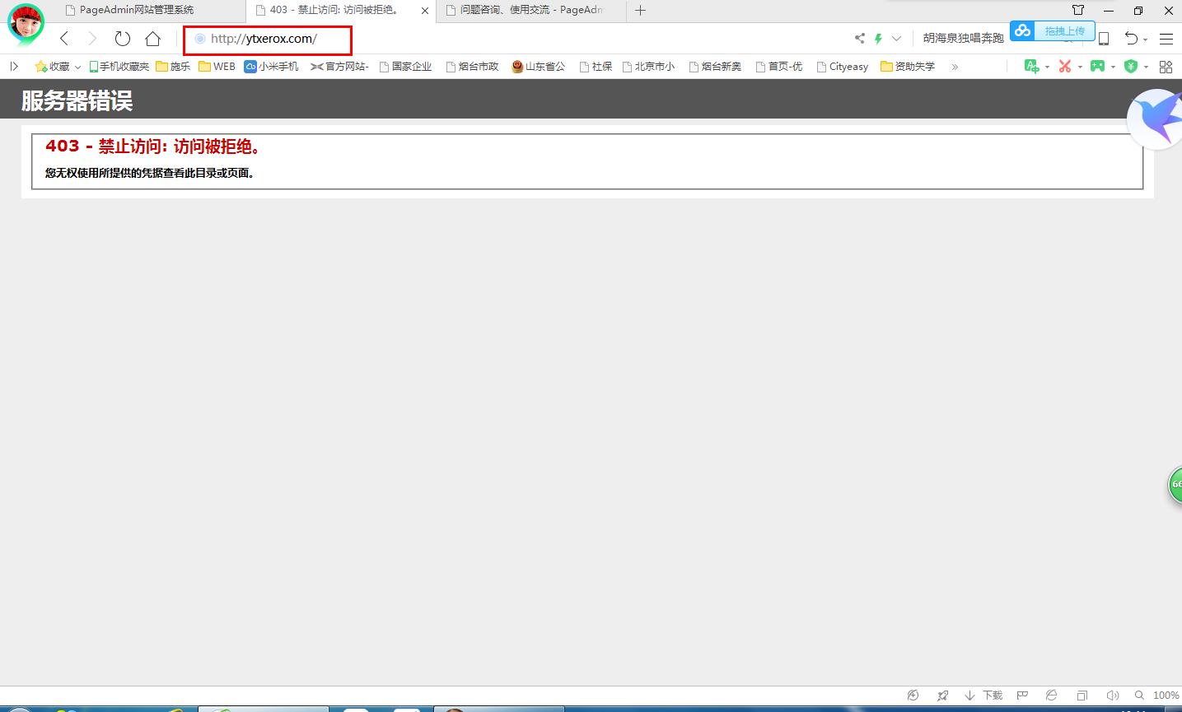The height and width of the screenshot is (712, 1182).
Task: Close the 403 禁止访问 tab
Action: [425, 11]
